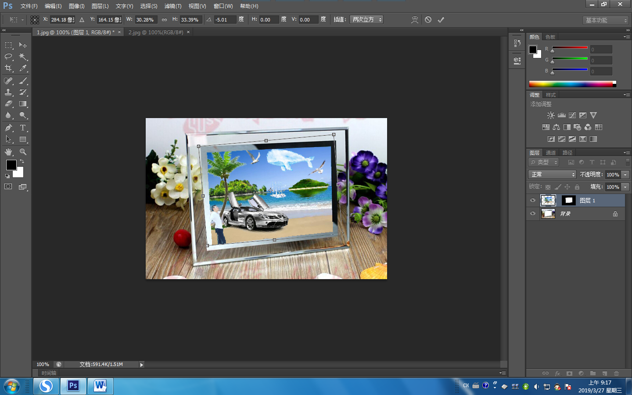
Task: Select the Eraser tool
Action: point(8,104)
